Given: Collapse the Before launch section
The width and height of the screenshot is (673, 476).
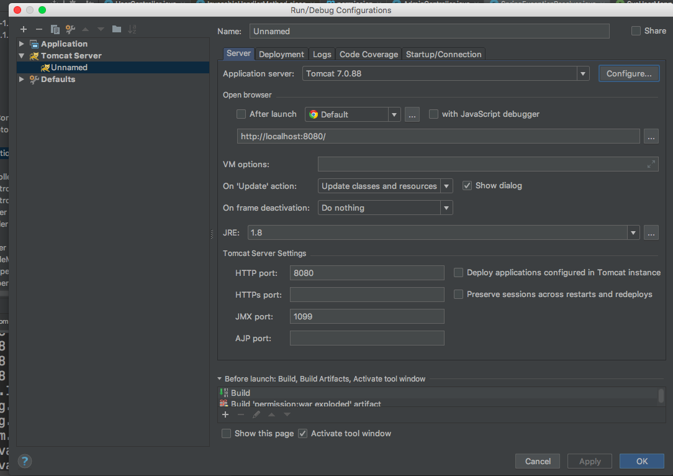Looking at the screenshot, I should (x=219, y=379).
